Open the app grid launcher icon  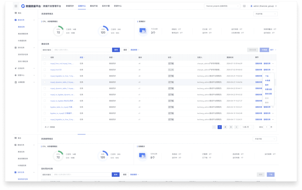coord(16,6)
